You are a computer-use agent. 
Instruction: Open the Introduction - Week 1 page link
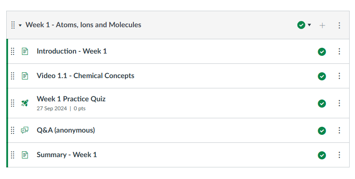point(72,51)
